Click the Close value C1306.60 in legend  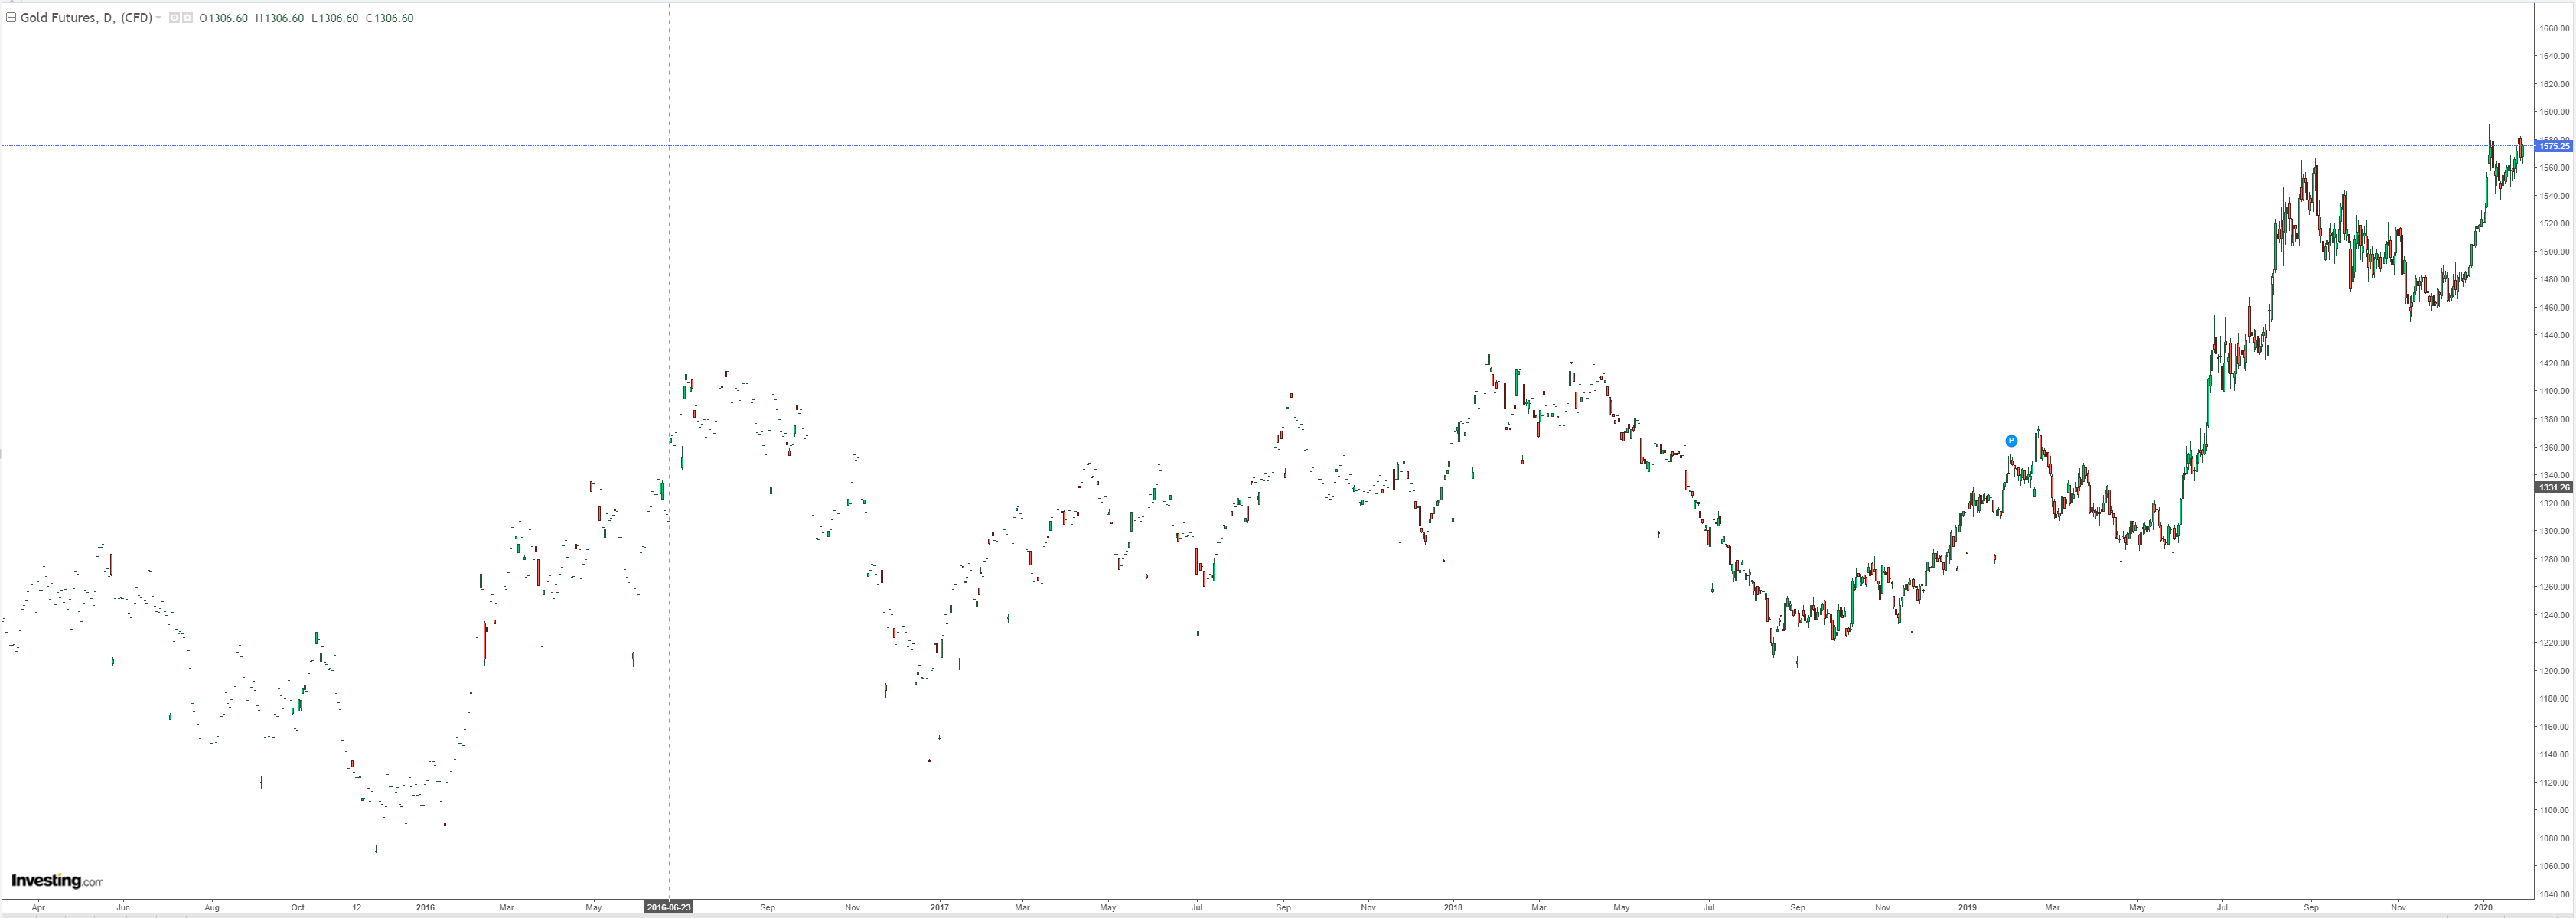389,18
